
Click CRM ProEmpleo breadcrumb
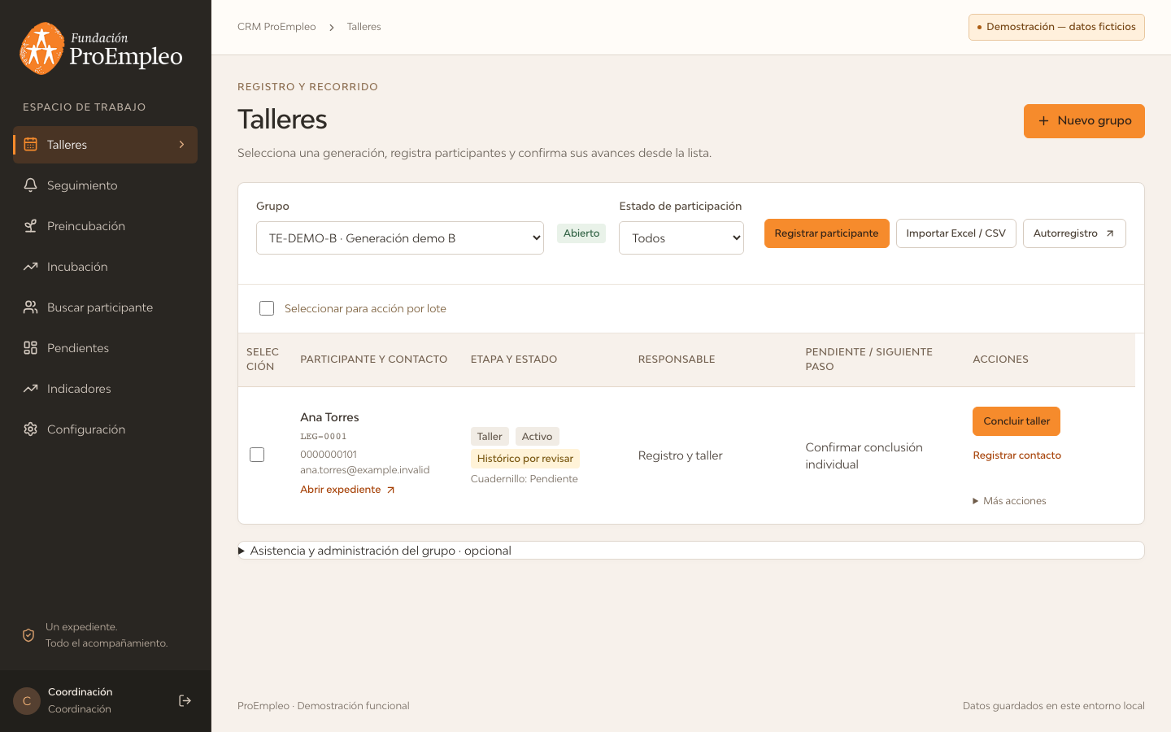(276, 27)
